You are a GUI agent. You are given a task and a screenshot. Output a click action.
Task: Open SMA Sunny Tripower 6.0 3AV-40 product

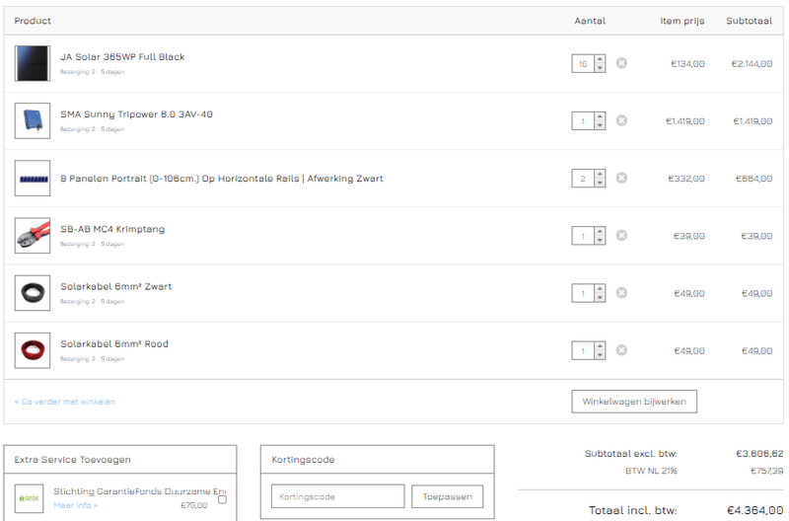[136, 114]
